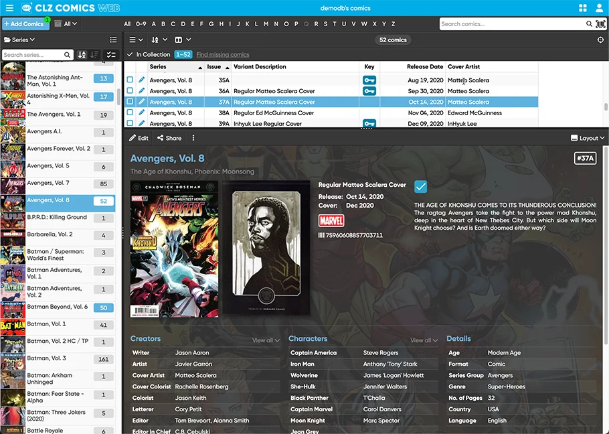Open the hamburger main menu
Viewport: 609px width, 434px height.
tap(9, 8)
